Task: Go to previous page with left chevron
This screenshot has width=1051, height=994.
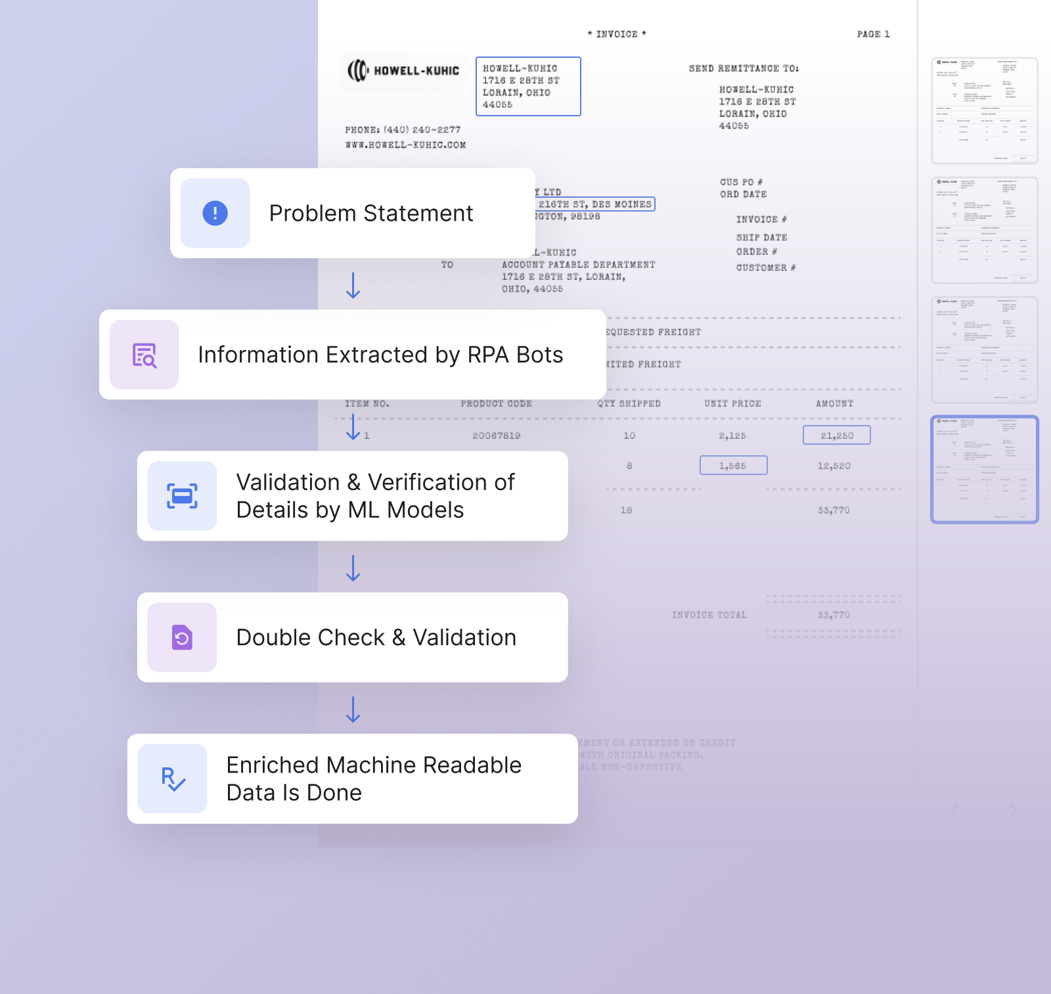Action: click(x=954, y=809)
